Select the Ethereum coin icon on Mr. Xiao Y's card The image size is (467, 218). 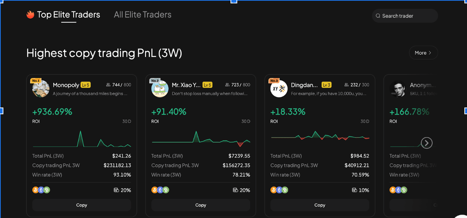pos(160,190)
